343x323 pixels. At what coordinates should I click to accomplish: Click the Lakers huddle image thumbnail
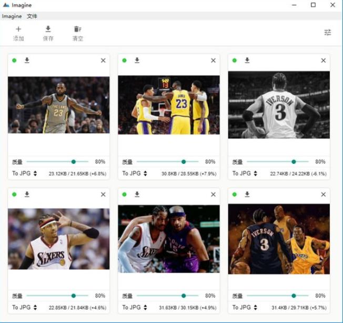click(169, 105)
